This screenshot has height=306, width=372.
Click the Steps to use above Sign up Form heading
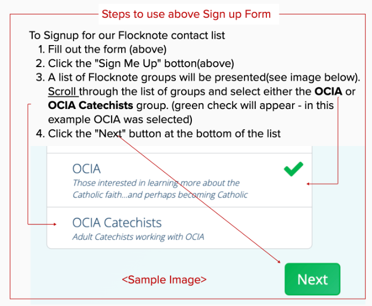[x=186, y=14]
